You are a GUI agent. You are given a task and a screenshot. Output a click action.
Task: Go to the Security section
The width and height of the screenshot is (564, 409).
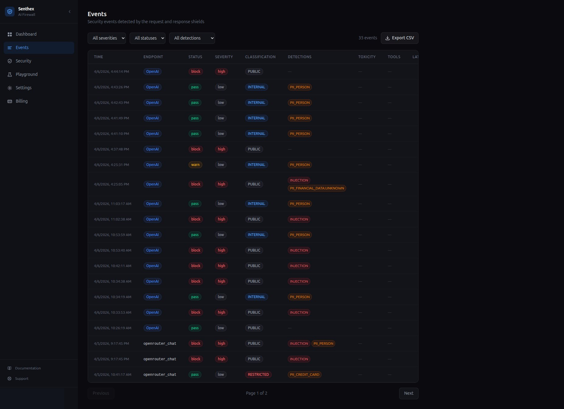click(39, 61)
